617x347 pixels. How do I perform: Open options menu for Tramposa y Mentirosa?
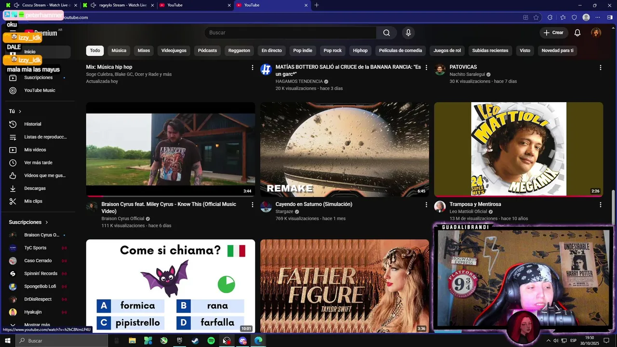point(600,205)
